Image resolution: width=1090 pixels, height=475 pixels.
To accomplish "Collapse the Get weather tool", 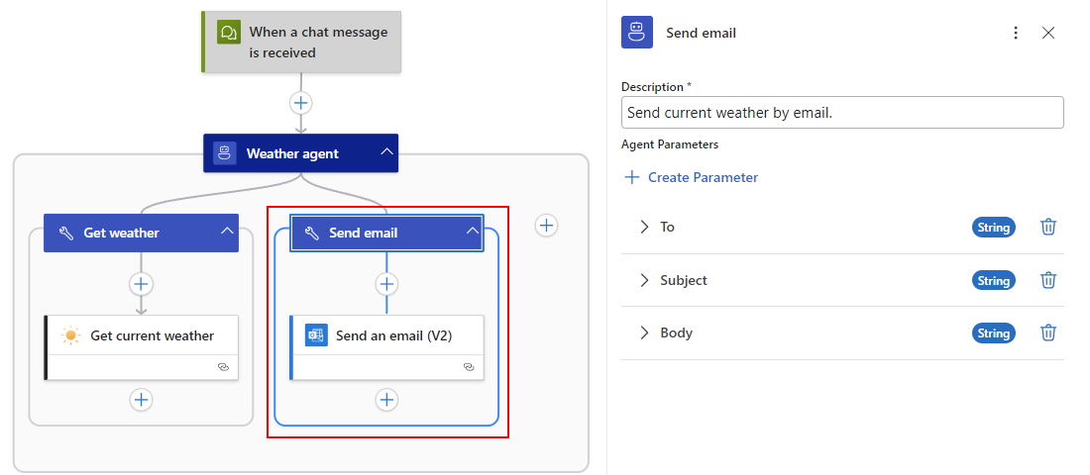I will click(x=227, y=232).
